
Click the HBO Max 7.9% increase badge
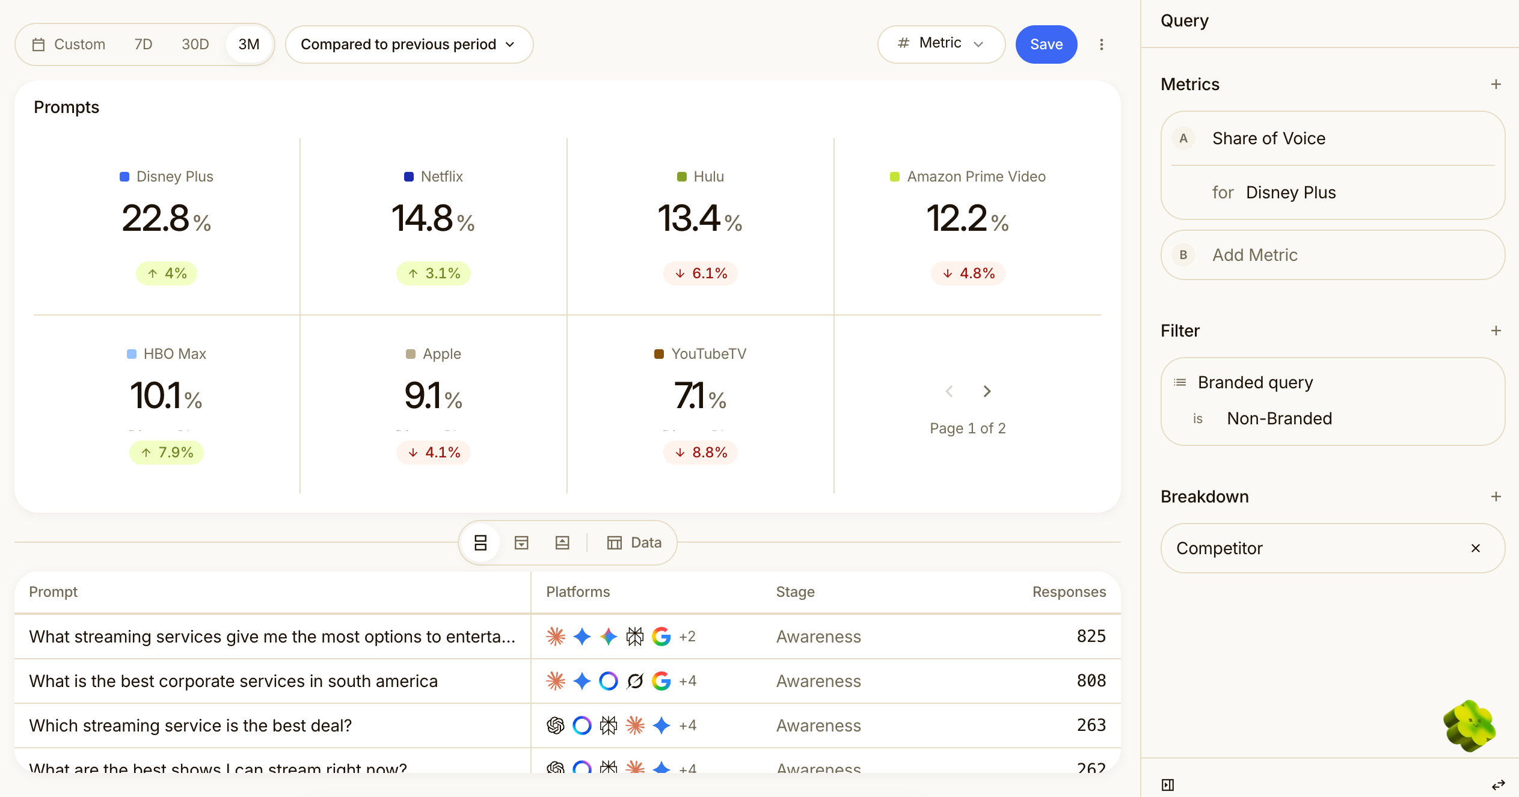coord(167,453)
